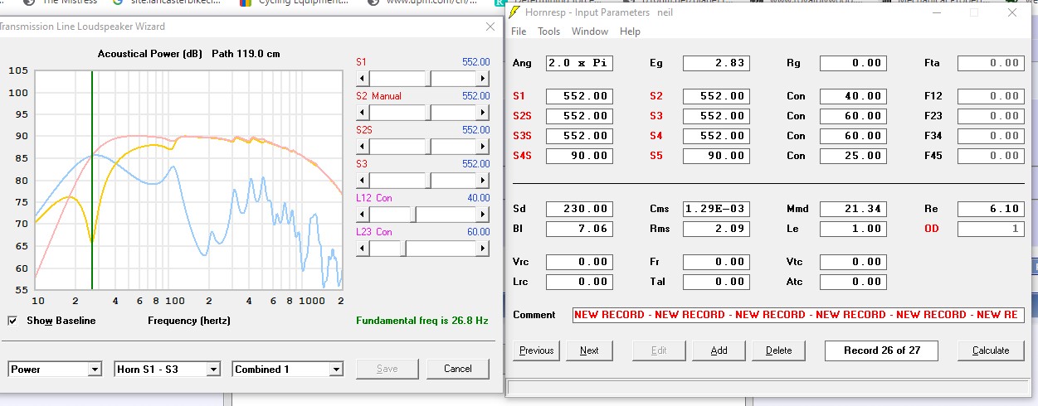Viewport: 1038px width, 406px height.
Task: Click the S1 slider track
Action: (423, 78)
